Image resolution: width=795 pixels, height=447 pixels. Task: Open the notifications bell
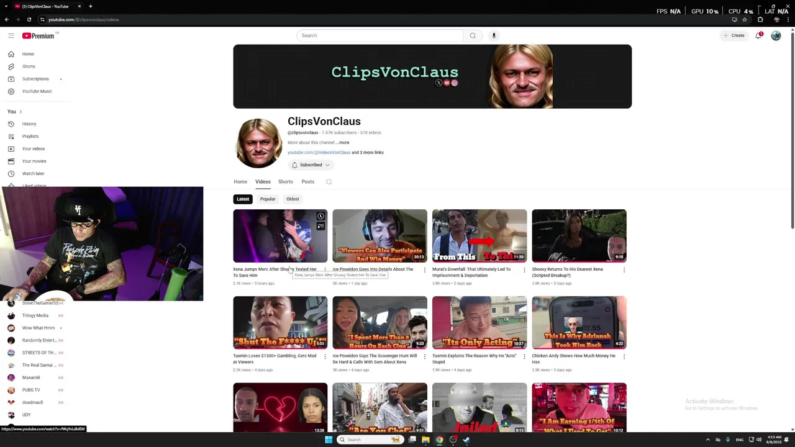point(758,35)
